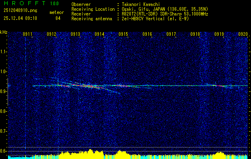Click the Observer label
The image size is (251, 159).
[x=81, y=4]
